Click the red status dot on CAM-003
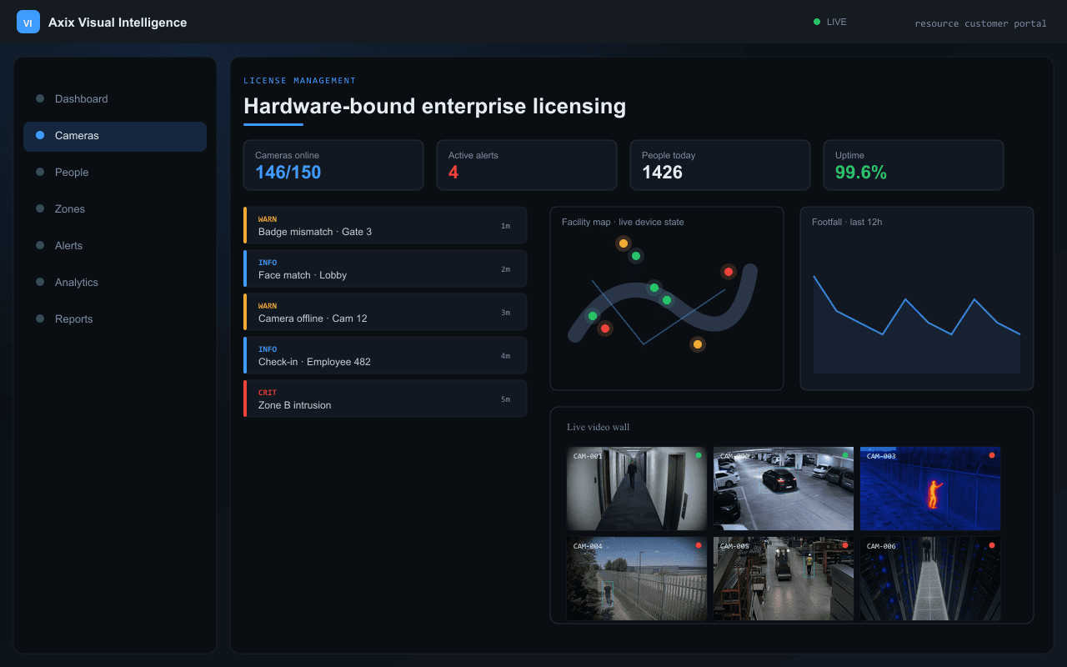This screenshot has width=1067, height=667. tap(992, 455)
